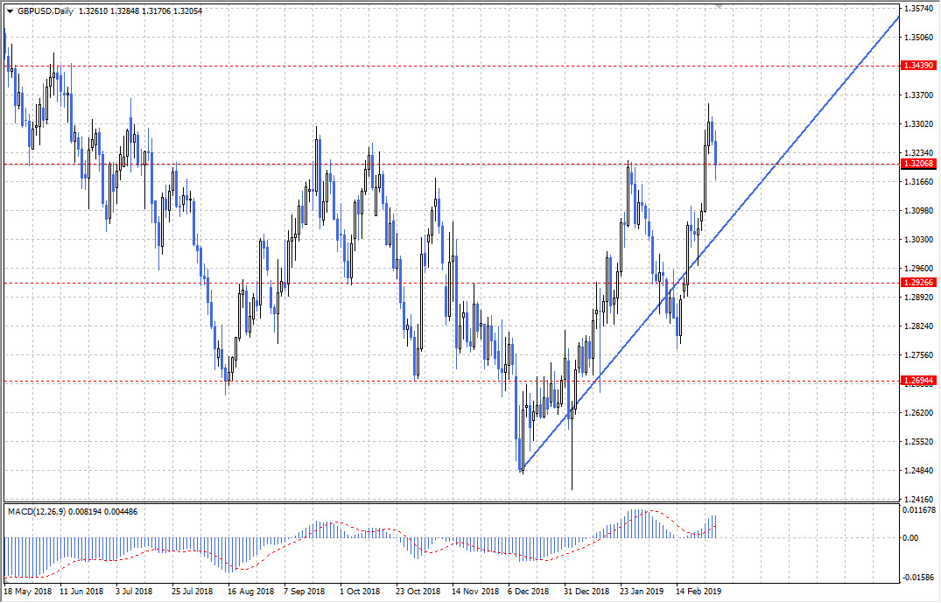Select the red 1.26944 price level tag
This screenshot has width=941, height=603.
coord(919,381)
